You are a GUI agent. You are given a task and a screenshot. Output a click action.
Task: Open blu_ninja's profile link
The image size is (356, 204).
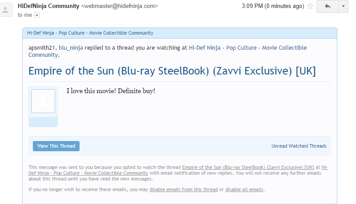coord(71,48)
